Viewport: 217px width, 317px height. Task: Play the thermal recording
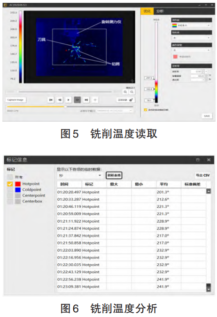(x=69, y=100)
